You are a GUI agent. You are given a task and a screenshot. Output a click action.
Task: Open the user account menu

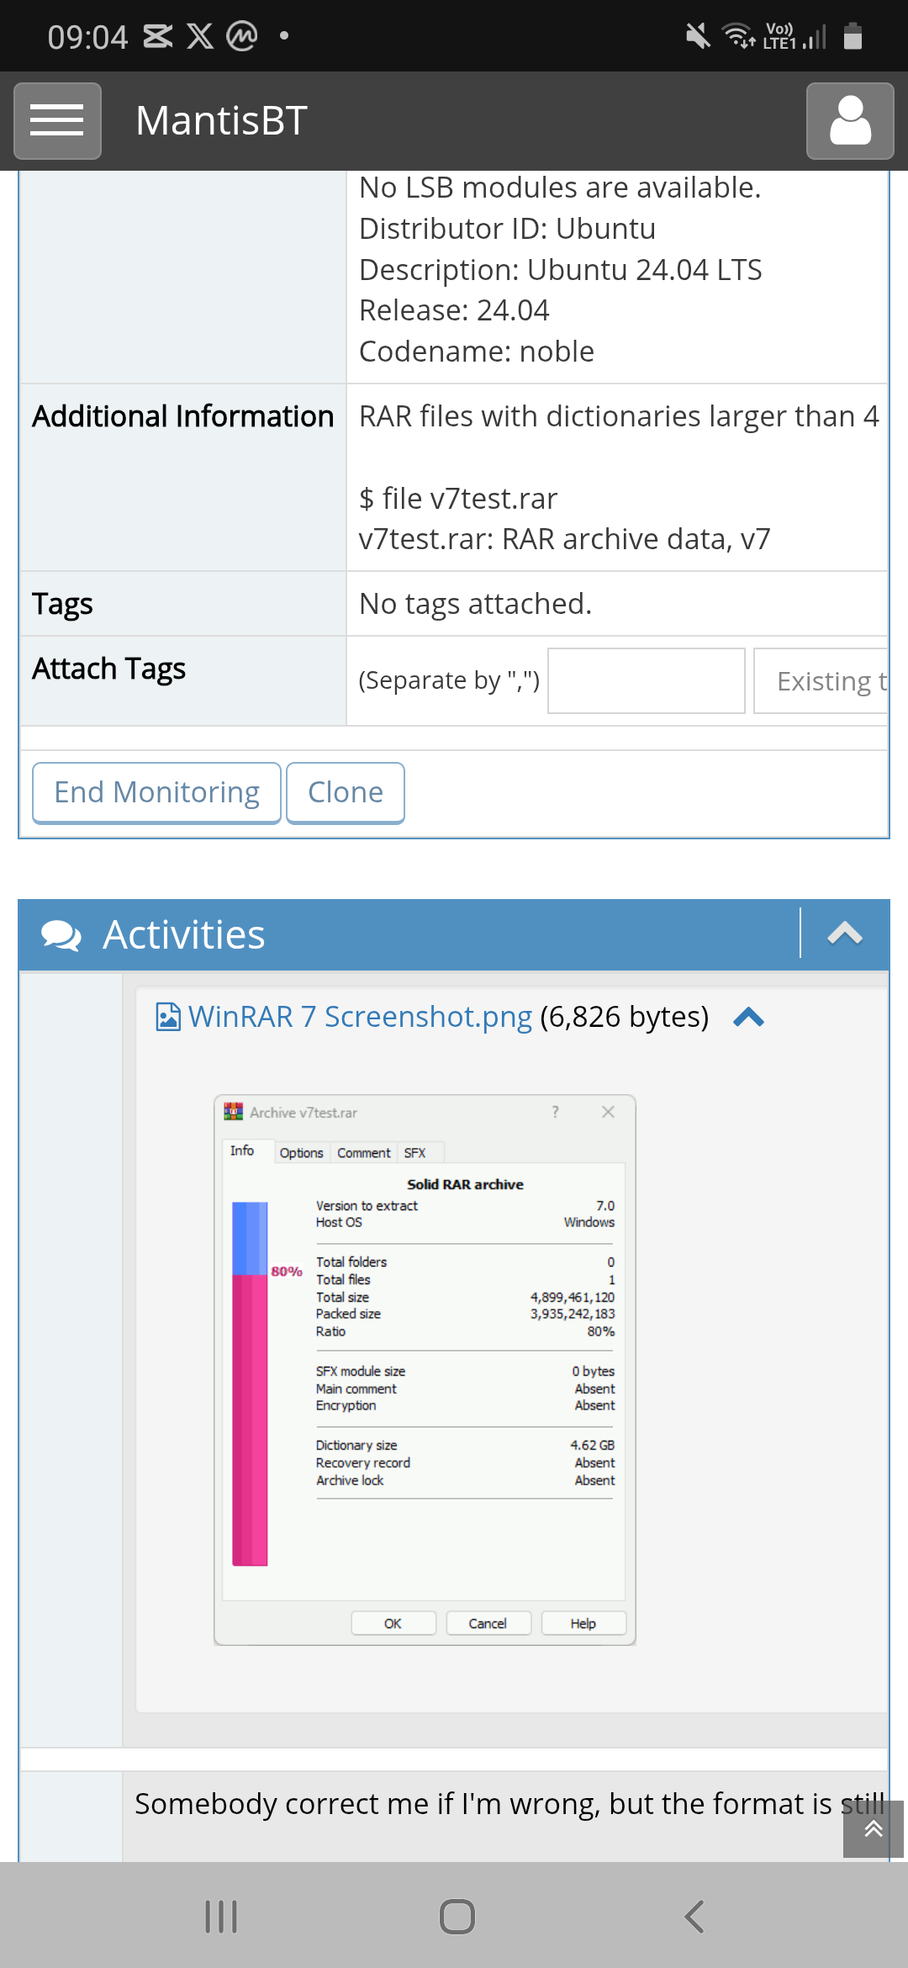(x=850, y=120)
